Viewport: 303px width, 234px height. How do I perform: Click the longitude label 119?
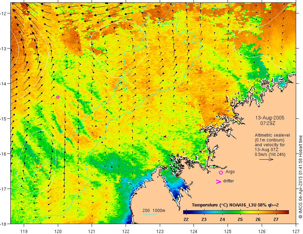tap(24, 232)
